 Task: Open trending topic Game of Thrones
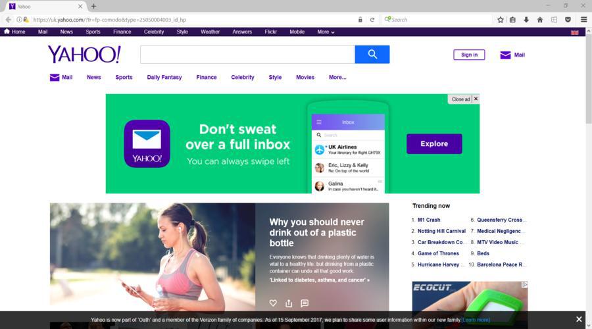438,253
